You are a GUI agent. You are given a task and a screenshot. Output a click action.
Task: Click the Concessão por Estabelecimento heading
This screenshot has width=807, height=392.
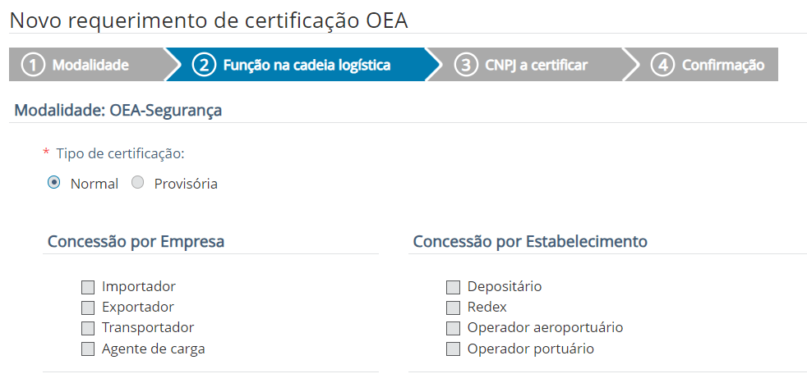coord(530,242)
